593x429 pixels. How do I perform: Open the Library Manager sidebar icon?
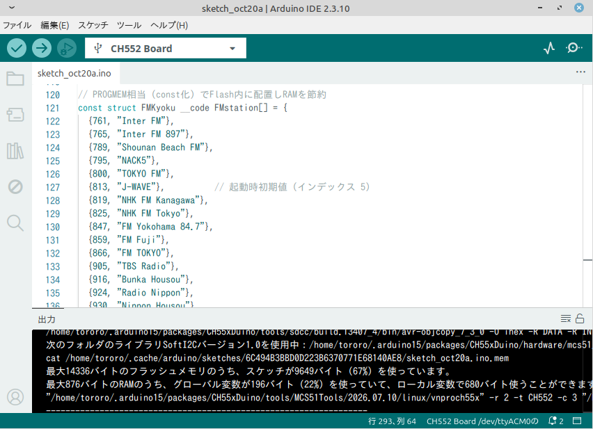pos(15,151)
